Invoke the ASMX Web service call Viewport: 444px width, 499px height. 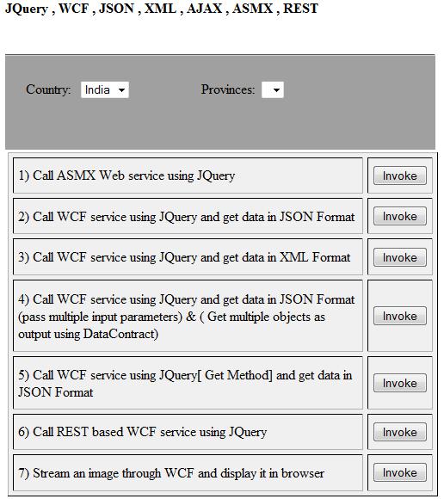(x=400, y=176)
